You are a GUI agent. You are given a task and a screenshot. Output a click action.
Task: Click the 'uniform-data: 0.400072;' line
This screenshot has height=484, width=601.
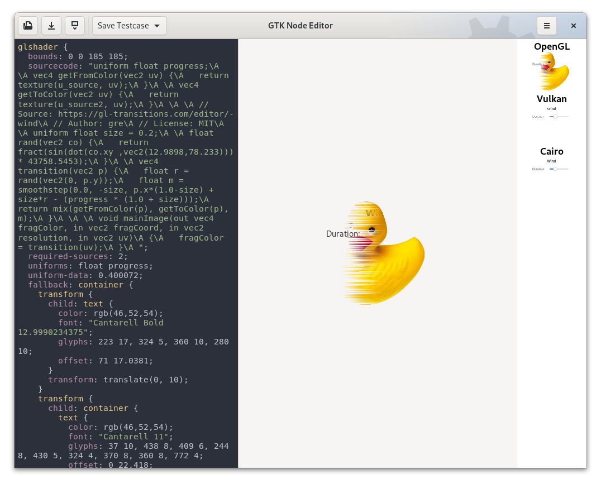click(85, 276)
